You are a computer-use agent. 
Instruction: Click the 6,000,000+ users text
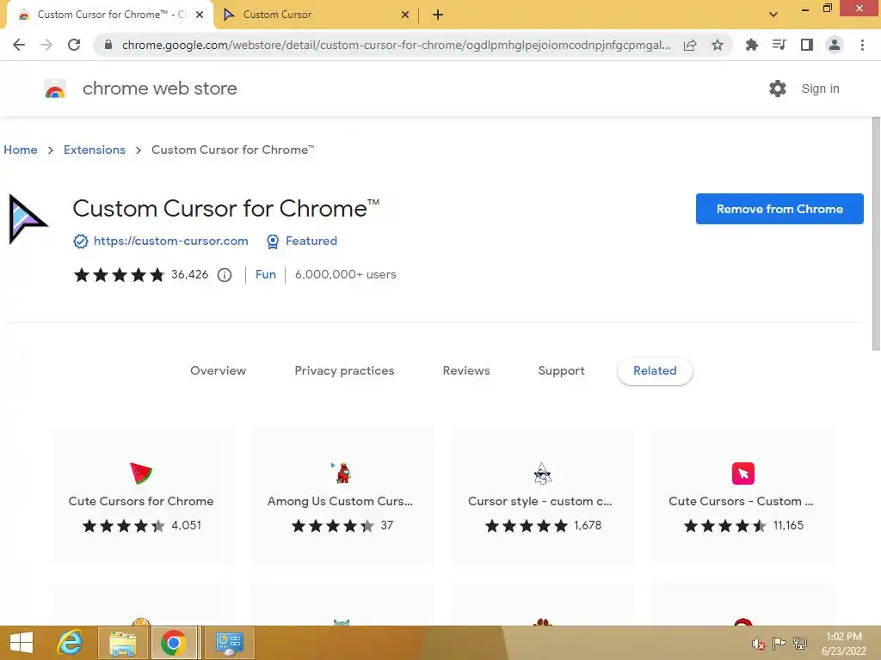(346, 274)
